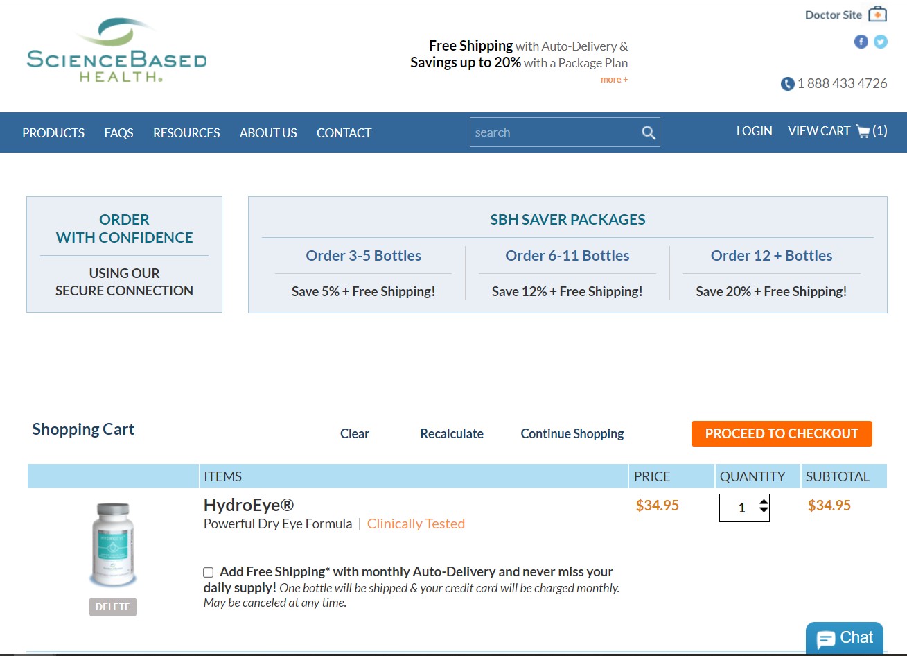This screenshot has height=656, width=907.
Task: Go to the FAQs page
Action: [118, 132]
